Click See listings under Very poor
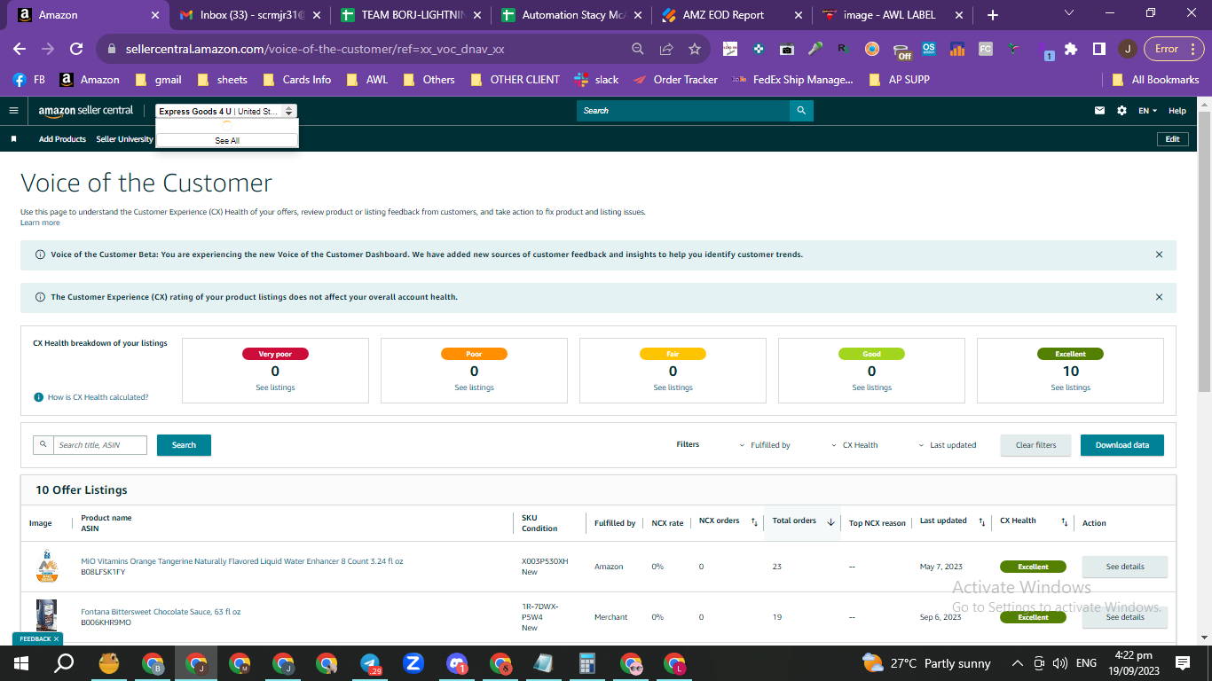The width and height of the screenshot is (1212, 681). [275, 387]
